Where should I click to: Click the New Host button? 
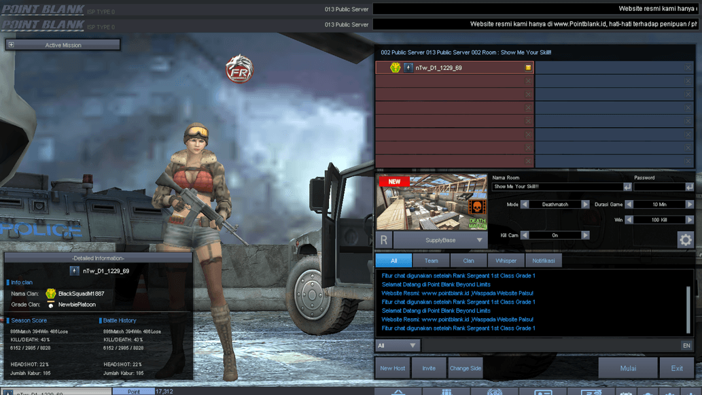tap(393, 368)
